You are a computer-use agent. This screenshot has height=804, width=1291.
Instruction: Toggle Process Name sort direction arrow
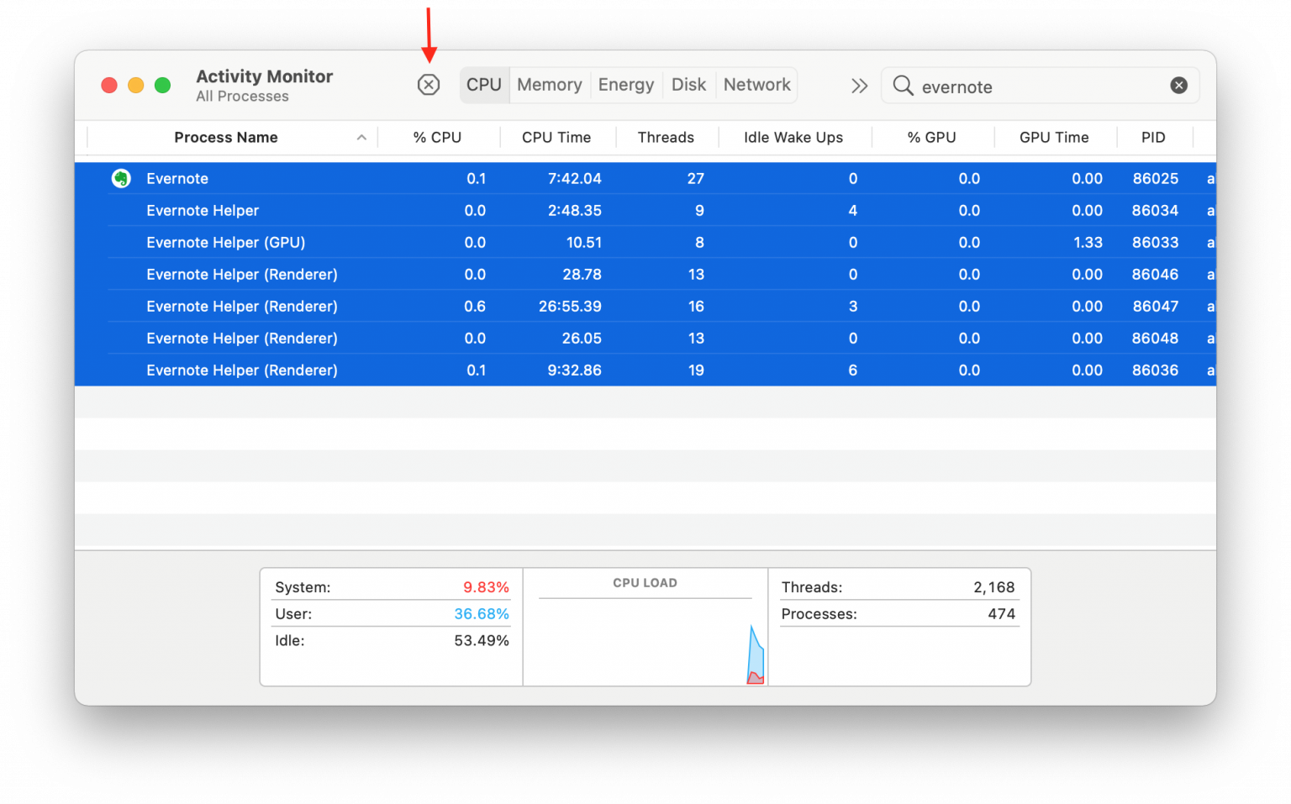pyautogui.click(x=361, y=138)
